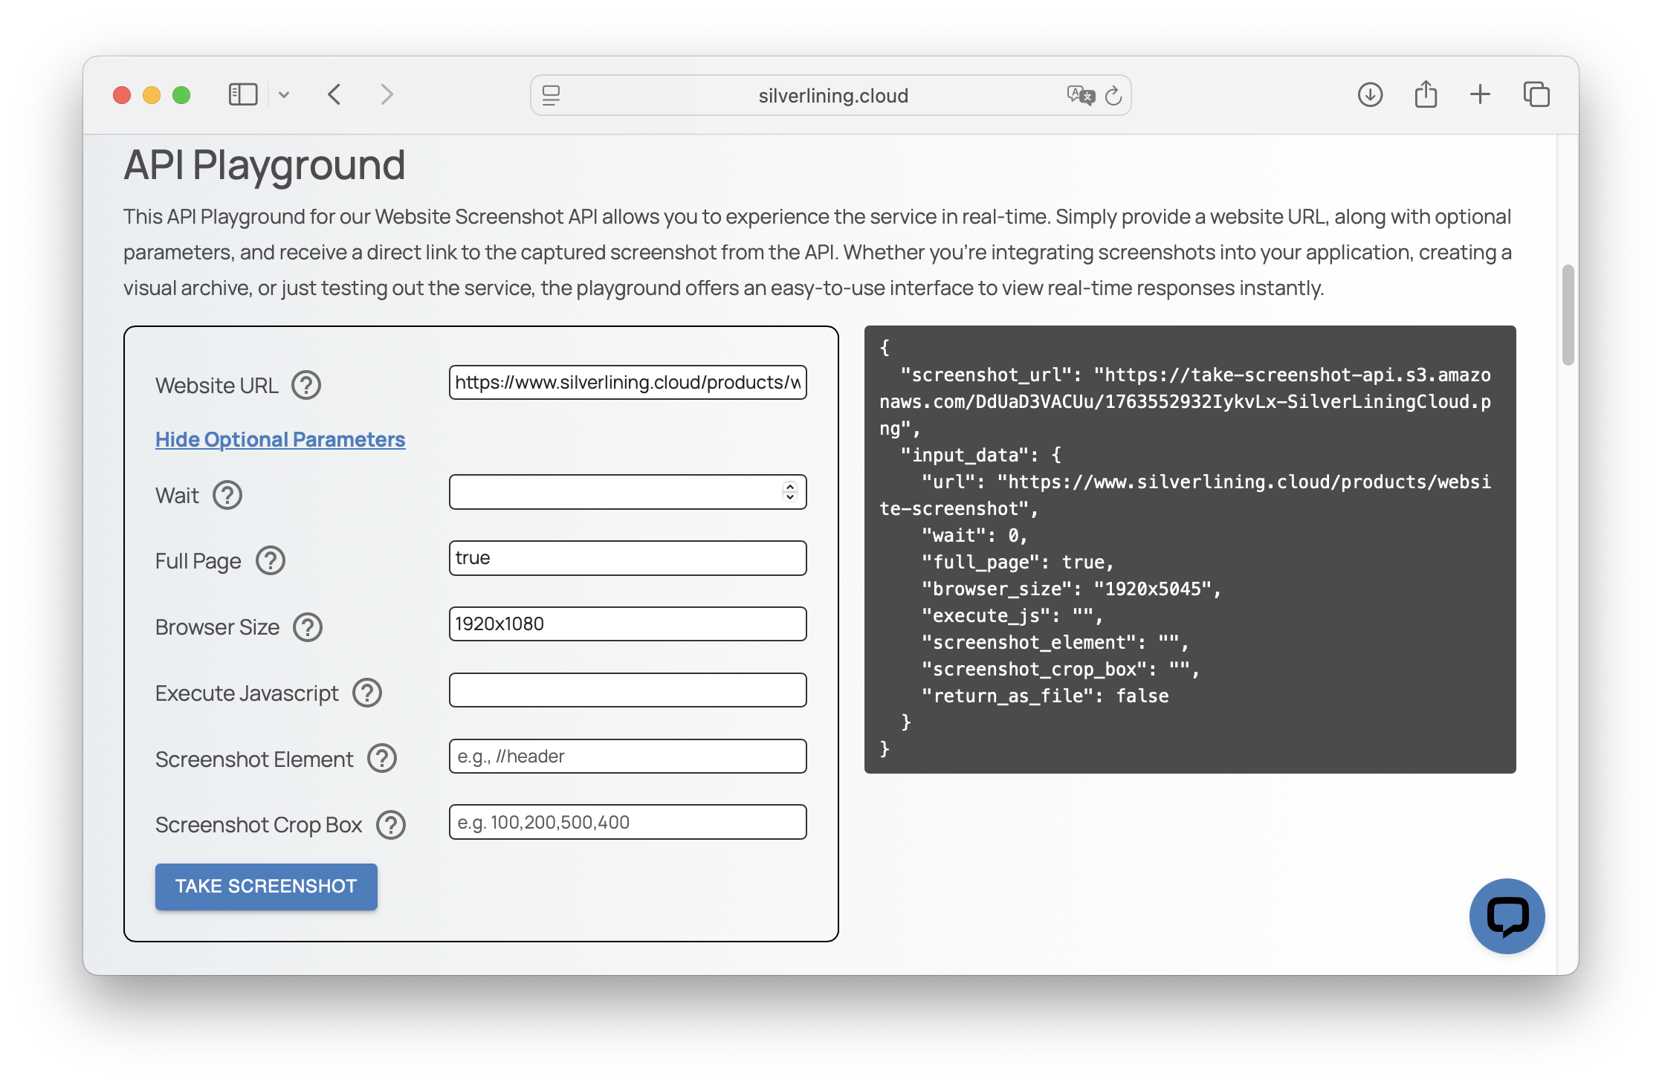
Task: Show the tab overview
Action: point(1536,94)
